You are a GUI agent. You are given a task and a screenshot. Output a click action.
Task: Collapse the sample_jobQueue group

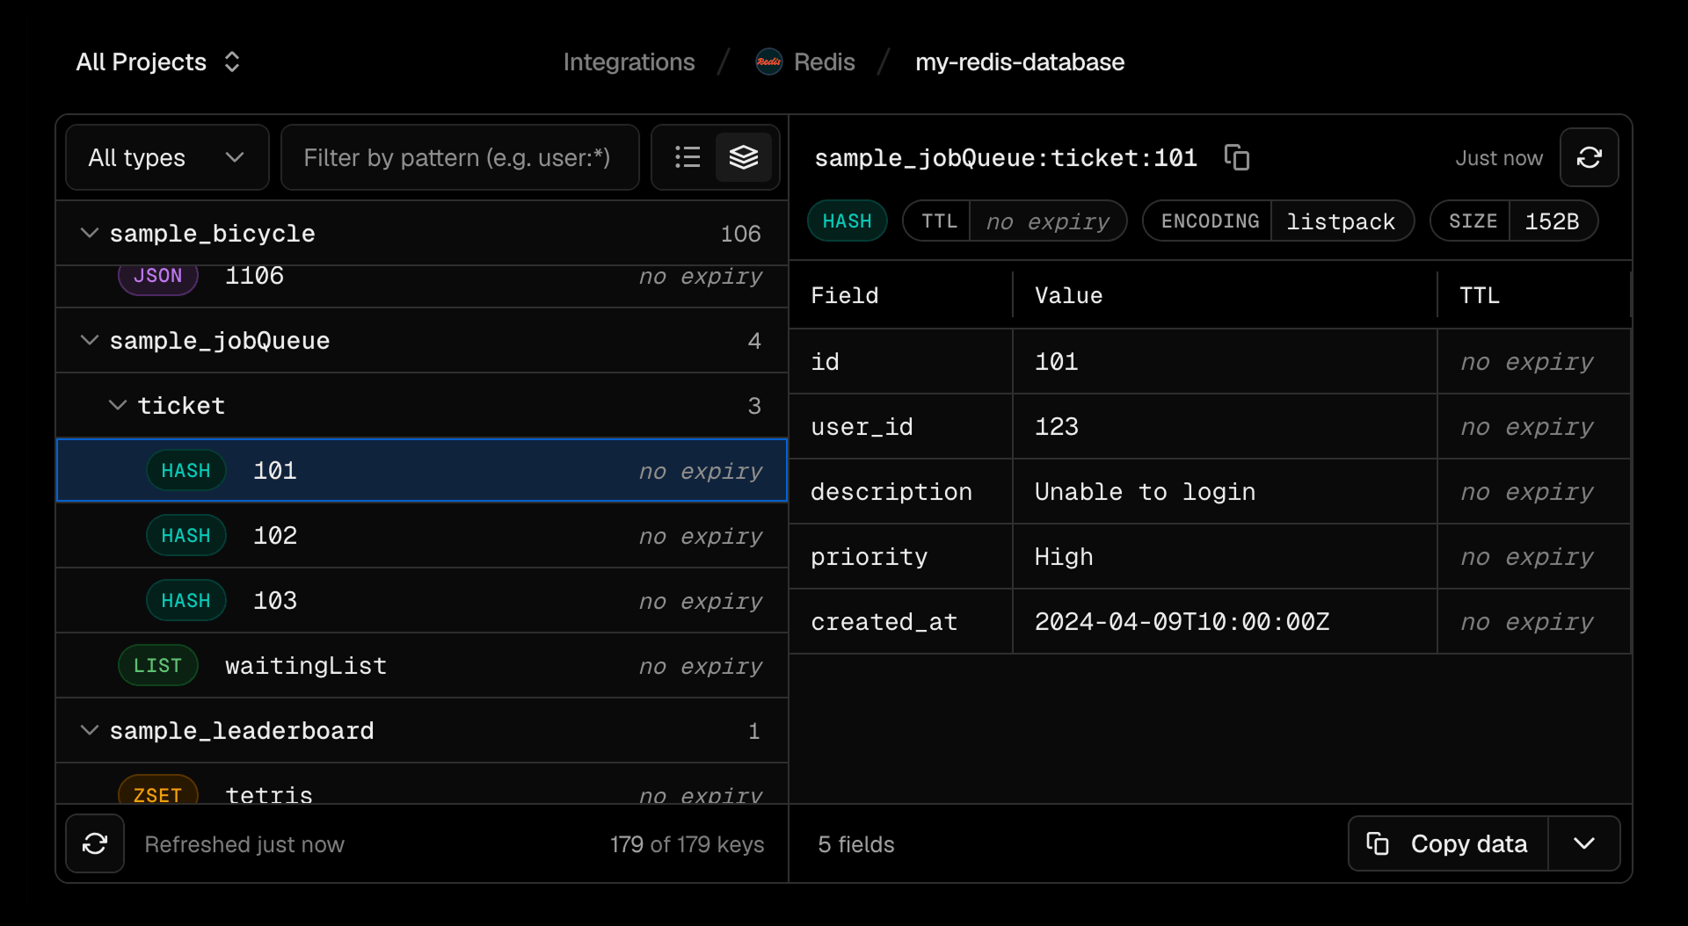click(x=422, y=340)
